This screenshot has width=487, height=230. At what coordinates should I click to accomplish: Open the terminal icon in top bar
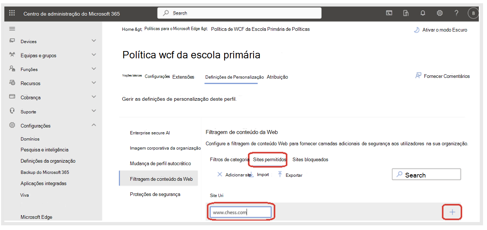pos(389,13)
